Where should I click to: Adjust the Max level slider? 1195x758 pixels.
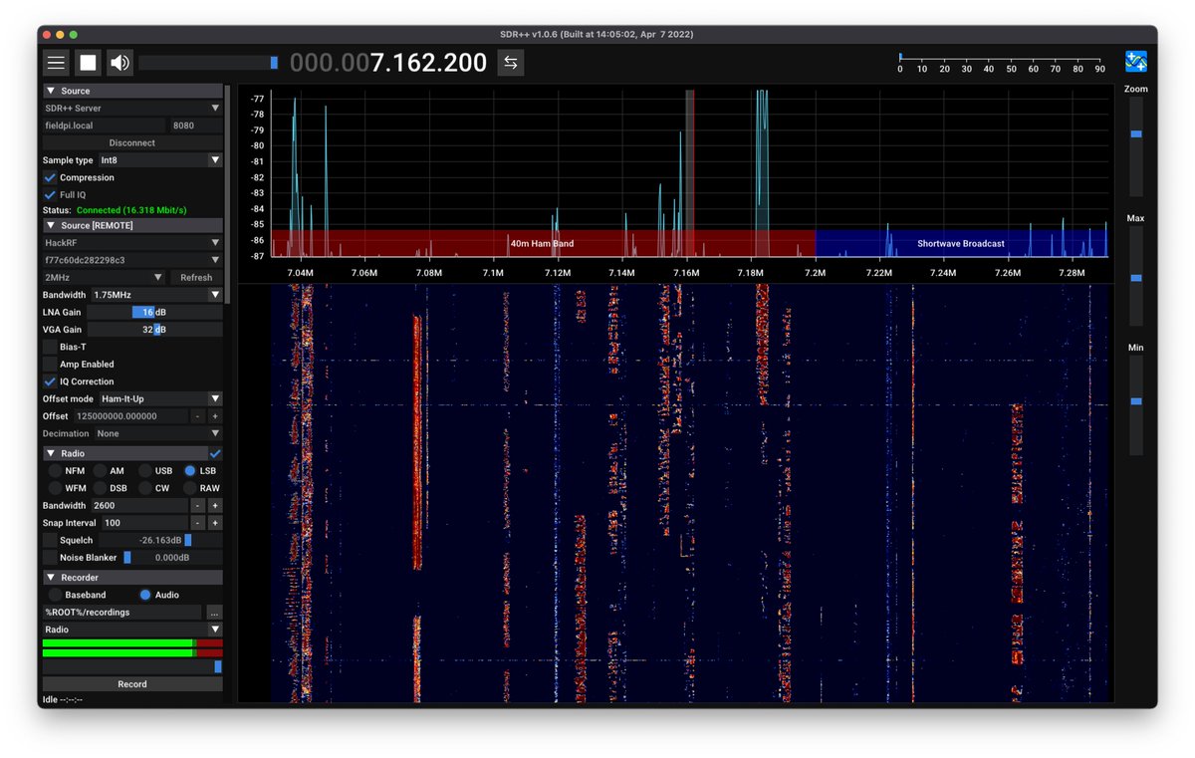[1136, 276]
